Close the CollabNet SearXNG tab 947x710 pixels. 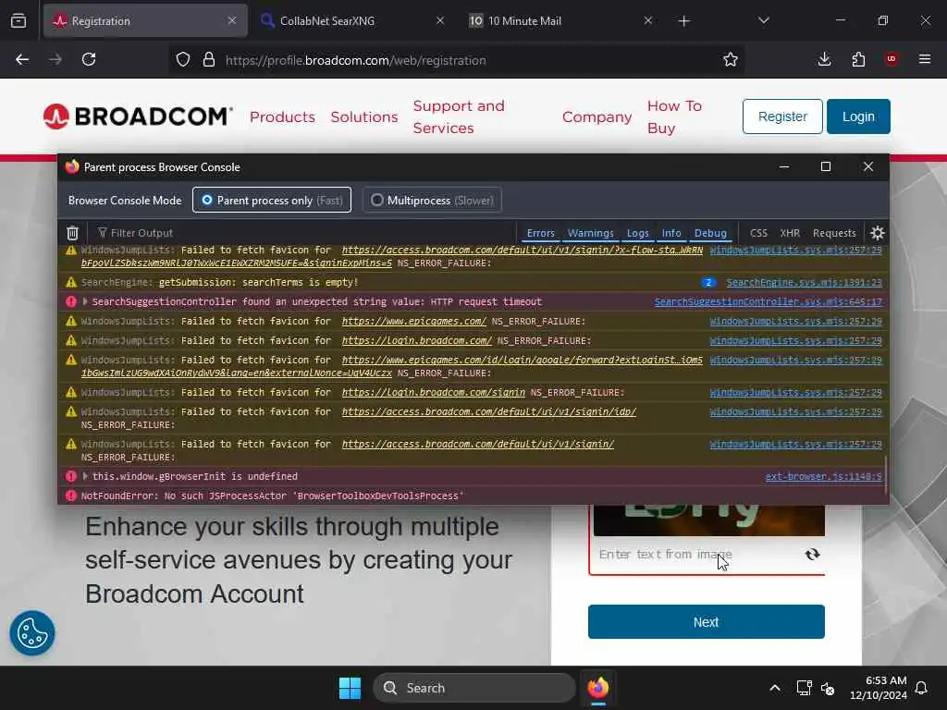pyautogui.click(x=440, y=20)
